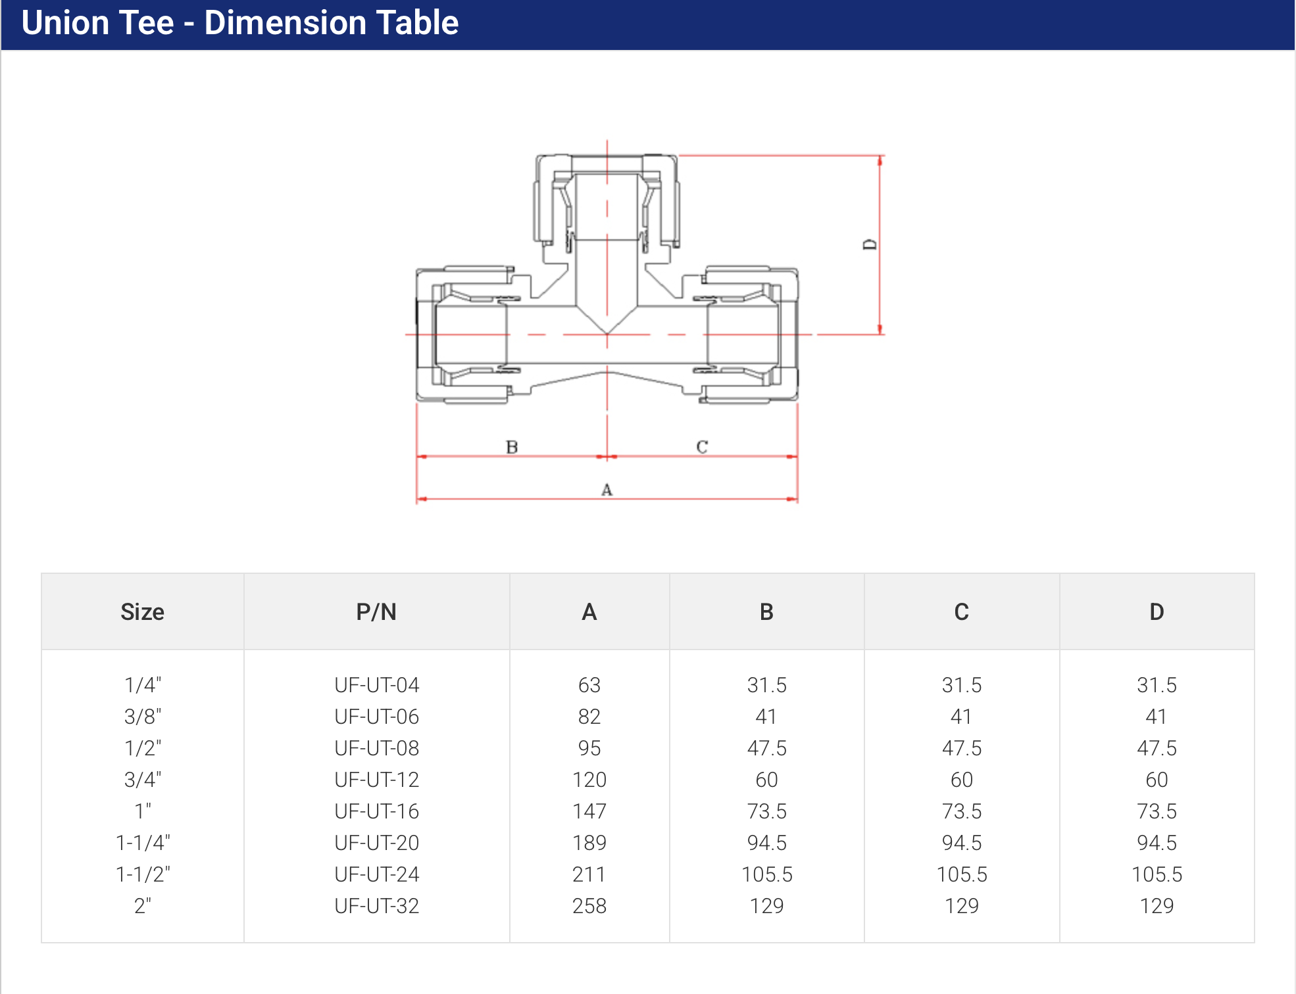
Task: Click the A value 211
Action: pos(589,874)
